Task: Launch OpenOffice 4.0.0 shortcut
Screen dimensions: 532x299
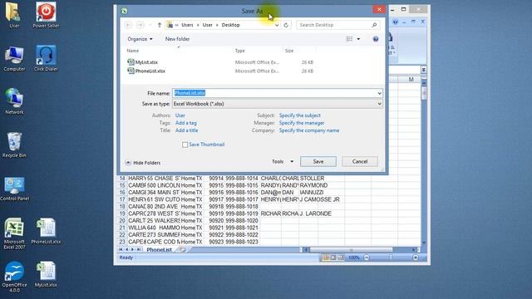Action: tap(14, 277)
